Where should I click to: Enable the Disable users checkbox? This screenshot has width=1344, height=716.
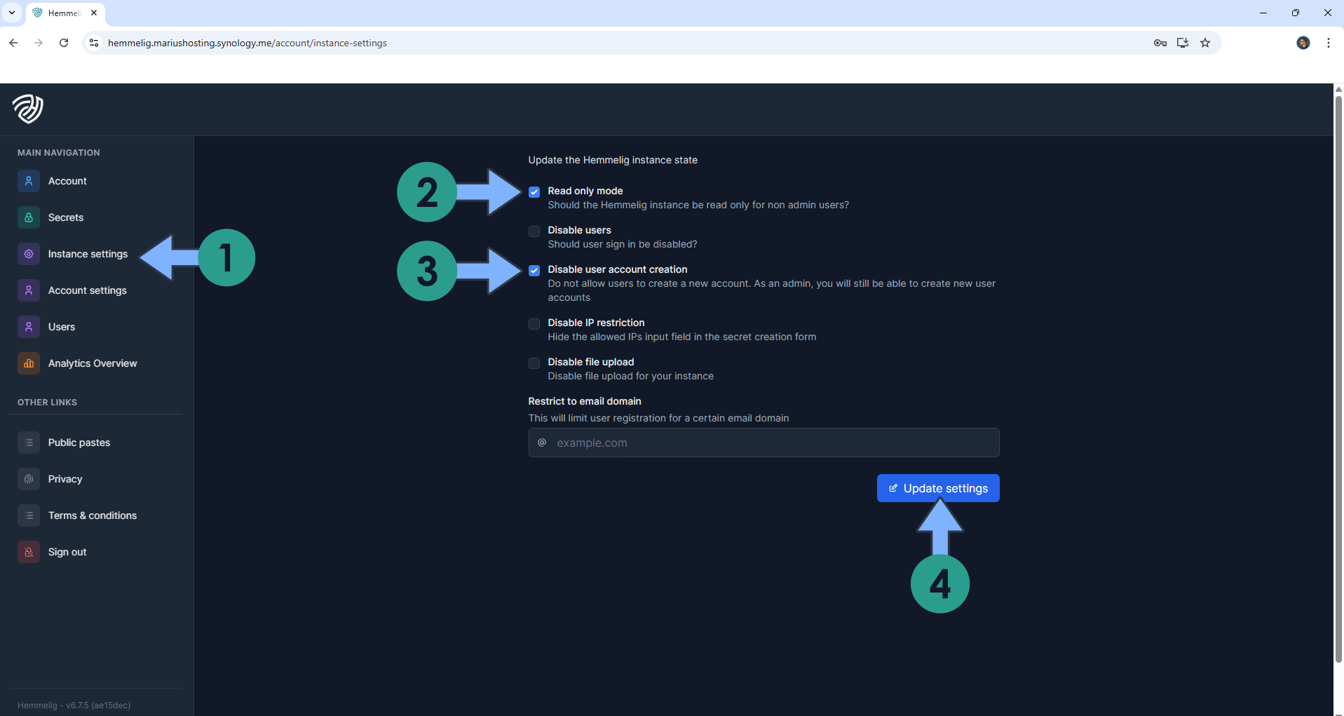[x=534, y=231]
